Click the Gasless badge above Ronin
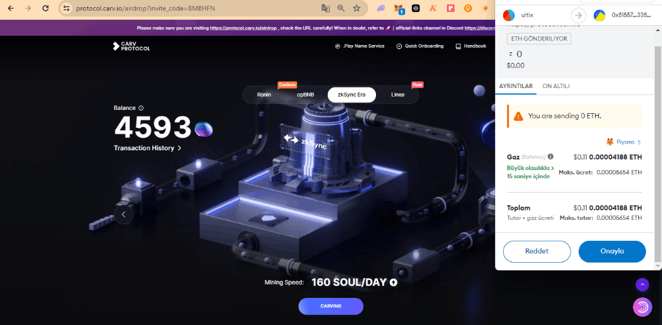This screenshot has width=662, height=325. [287, 85]
